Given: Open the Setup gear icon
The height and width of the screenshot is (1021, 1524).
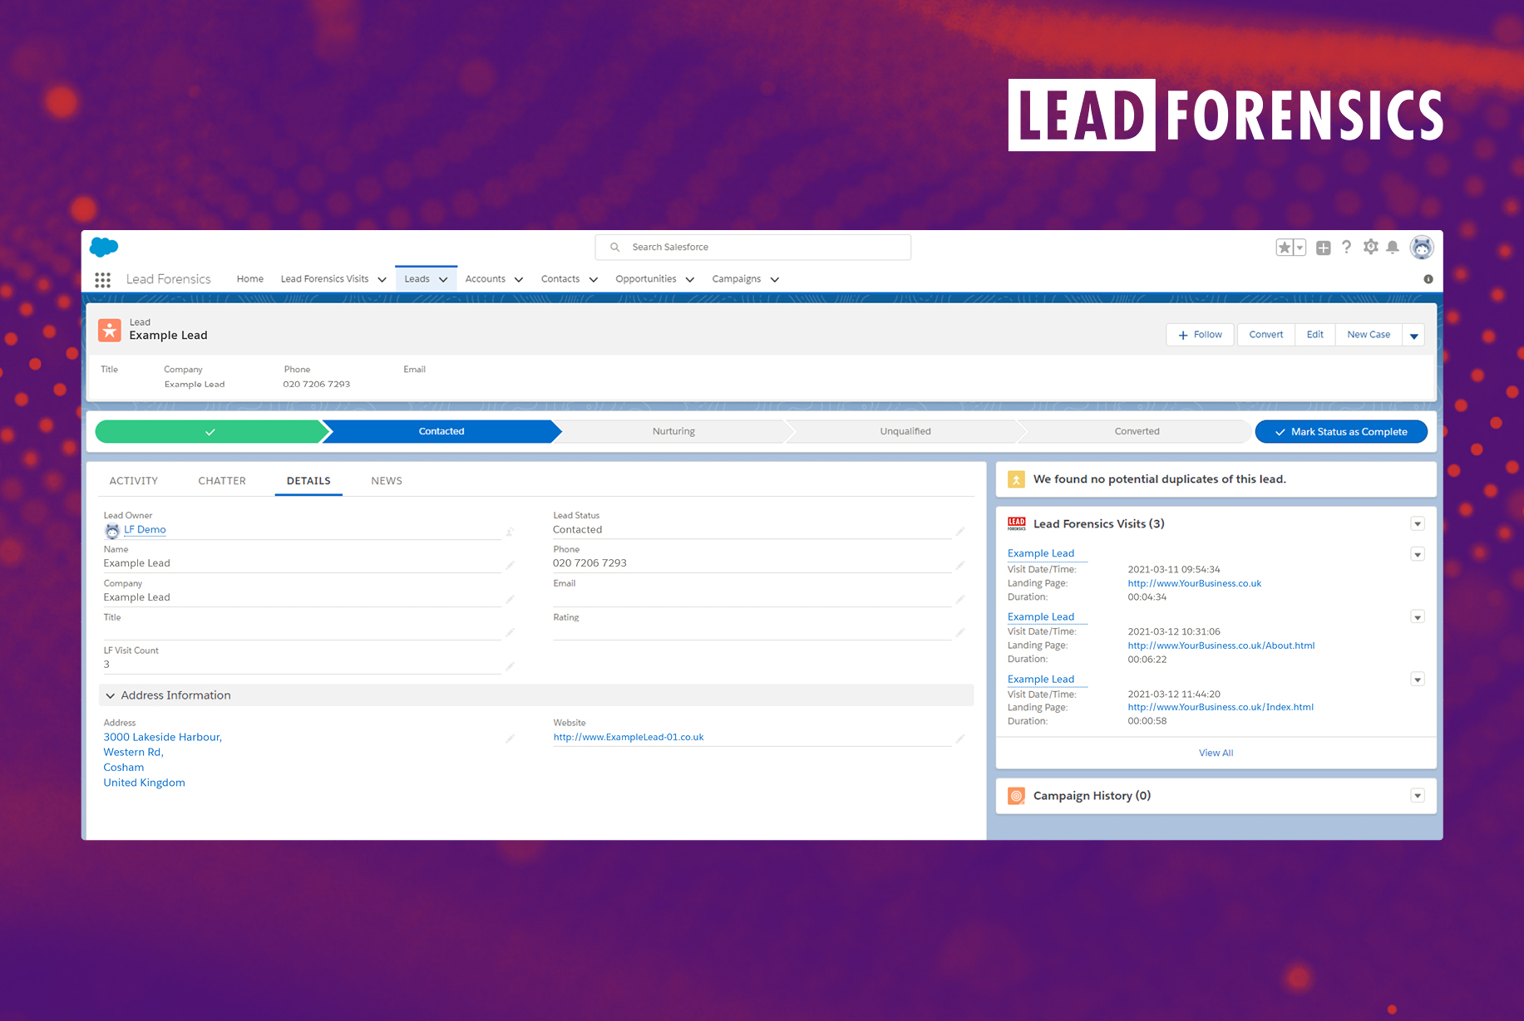Looking at the screenshot, I should point(1370,247).
